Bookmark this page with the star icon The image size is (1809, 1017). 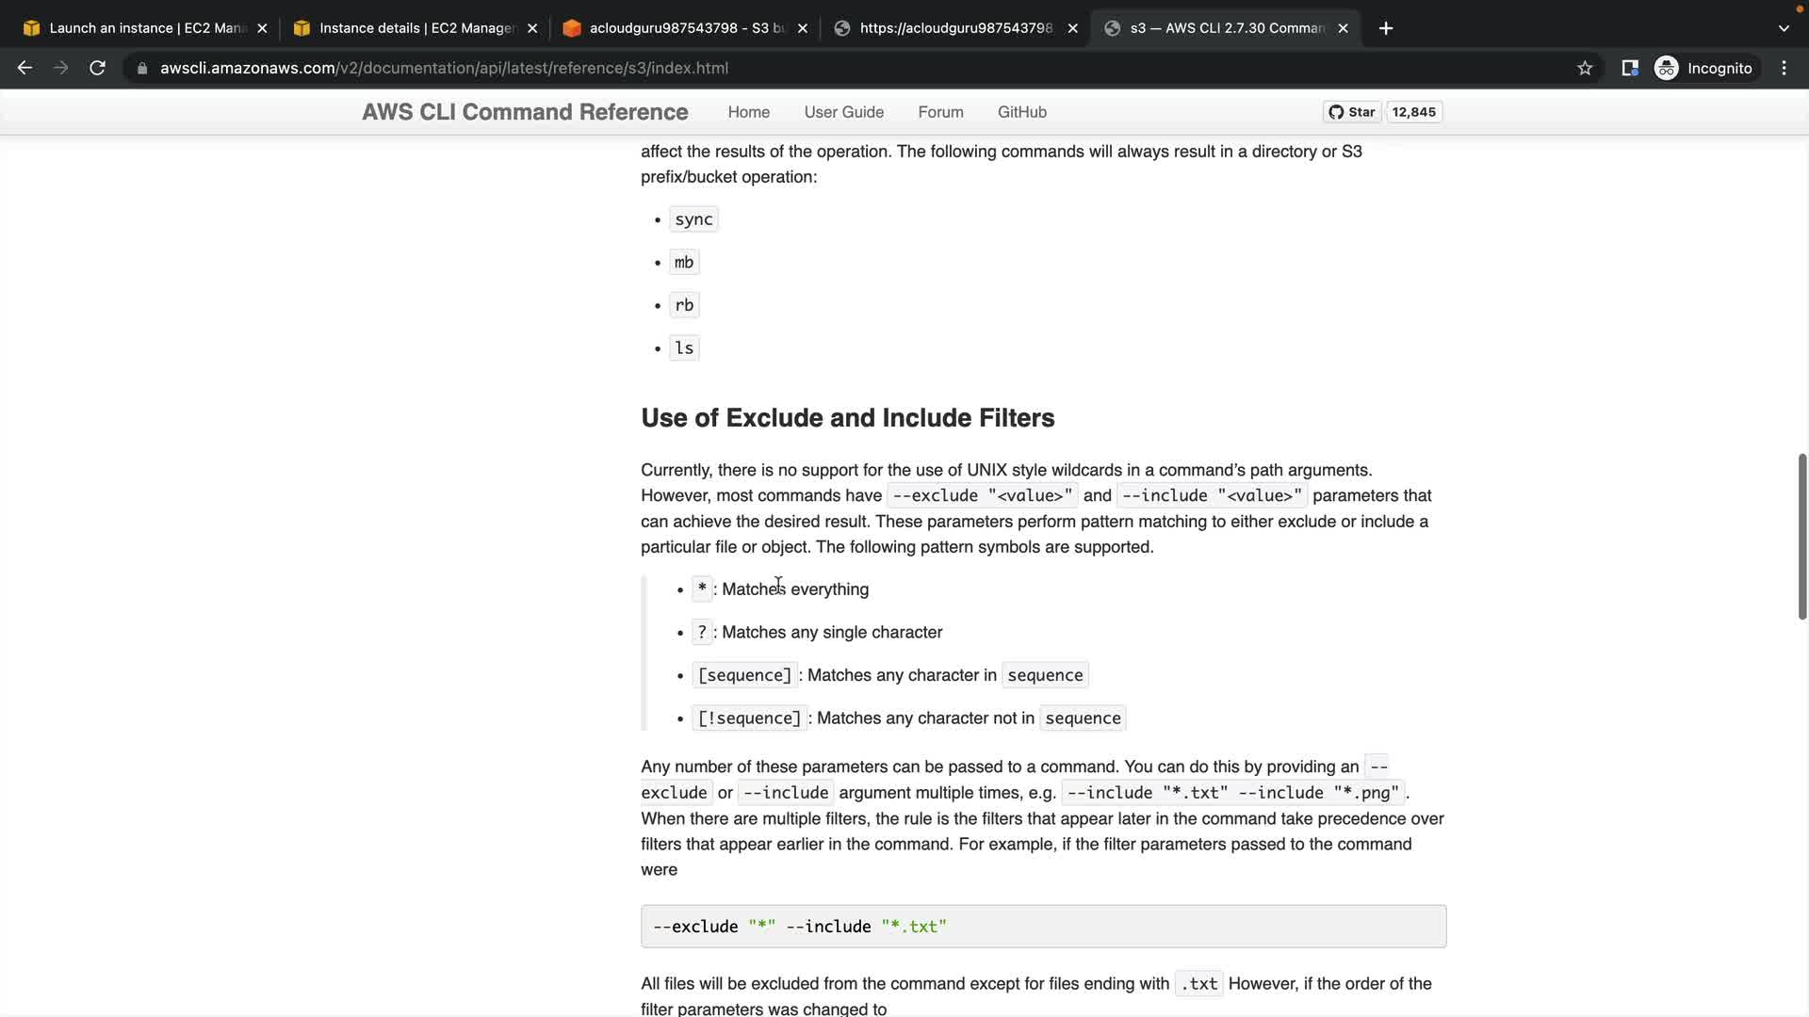coord(1585,68)
